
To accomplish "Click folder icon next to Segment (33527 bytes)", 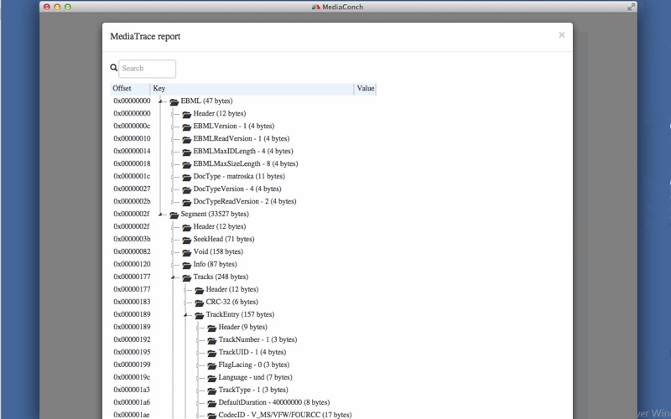I will (x=174, y=215).
